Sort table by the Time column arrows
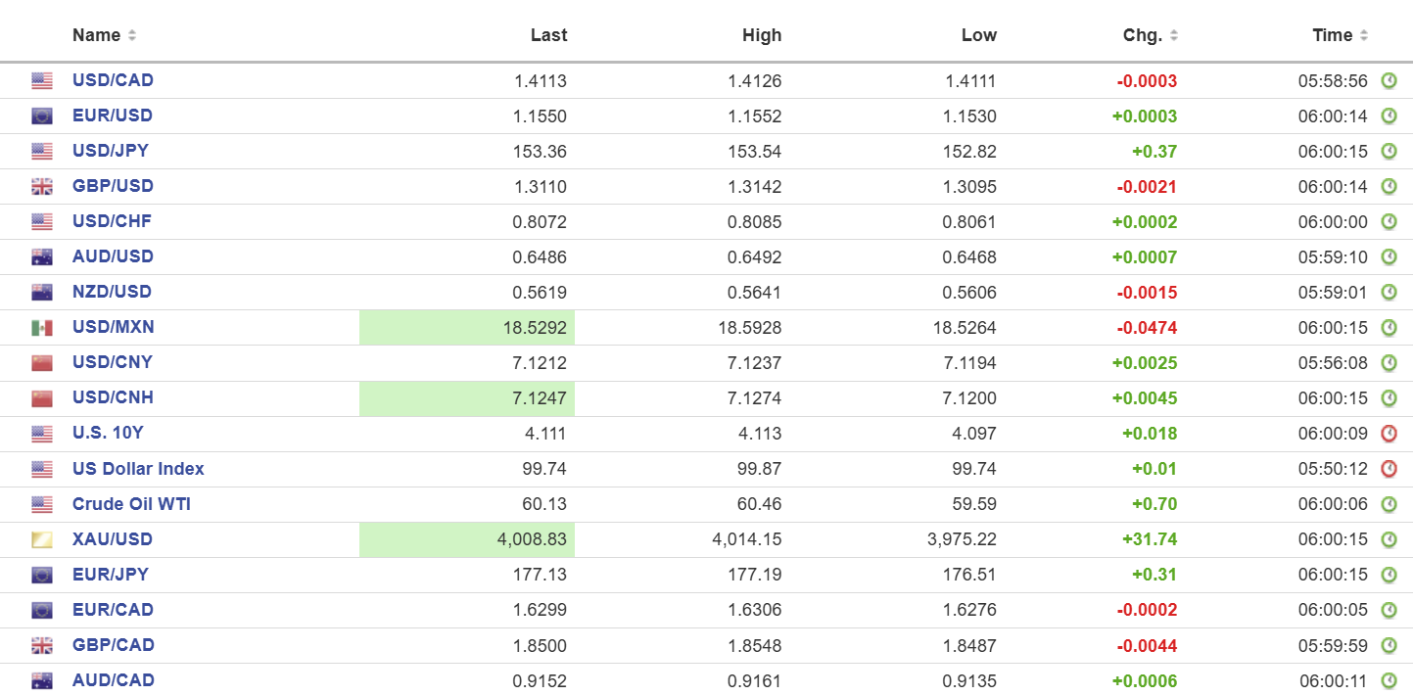 tap(1364, 36)
